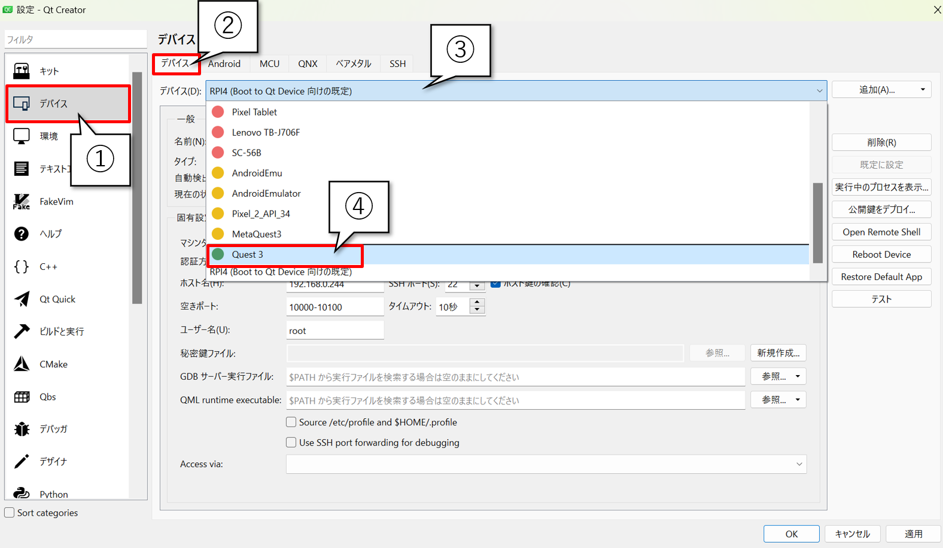Click the Kits (キット) category icon
Image resolution: width=943 pixels, height=548 pixels.
22,71
